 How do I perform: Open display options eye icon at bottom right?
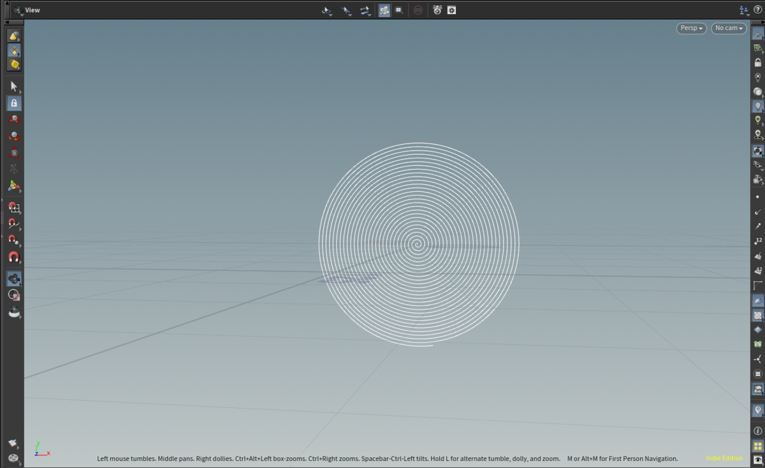pyautogui.click(x=758, y=460)
